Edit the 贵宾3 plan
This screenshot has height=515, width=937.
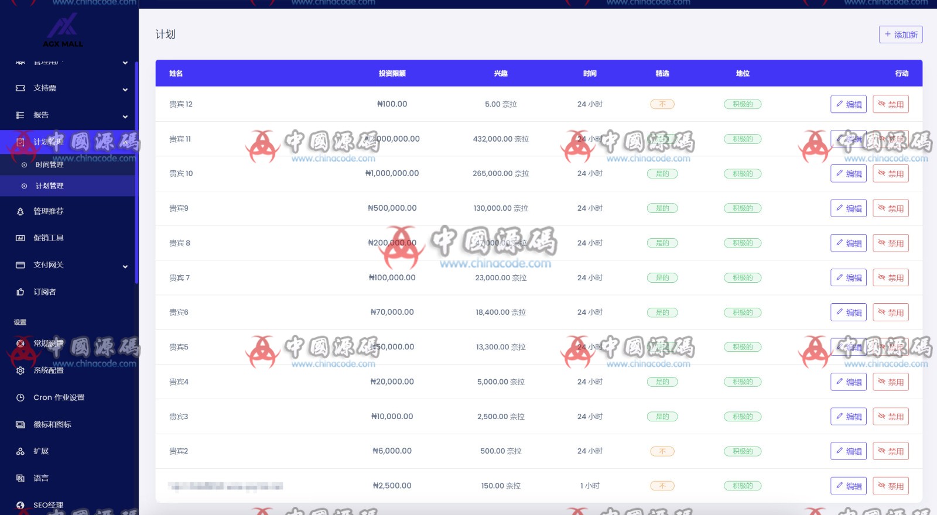848,417
